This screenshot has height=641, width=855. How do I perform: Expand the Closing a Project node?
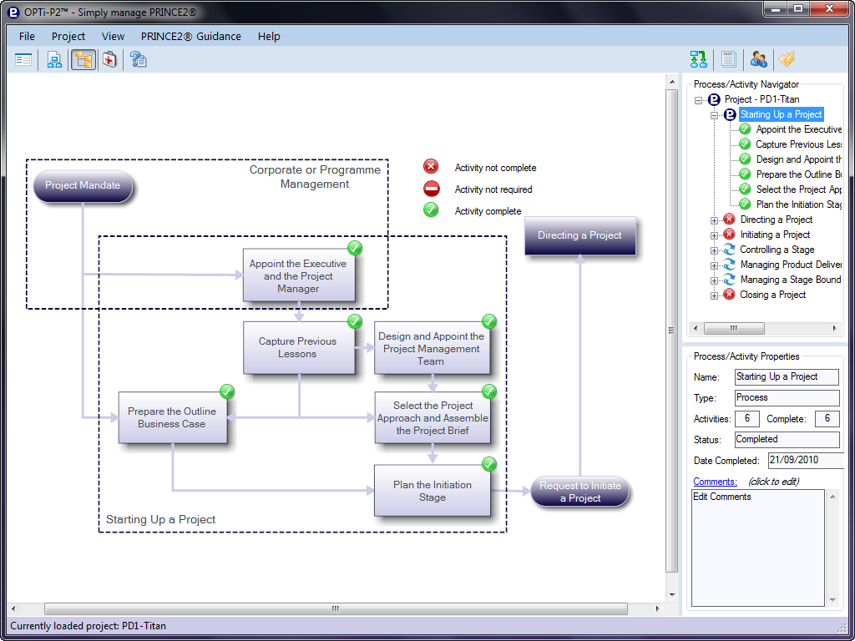(715, 296)
